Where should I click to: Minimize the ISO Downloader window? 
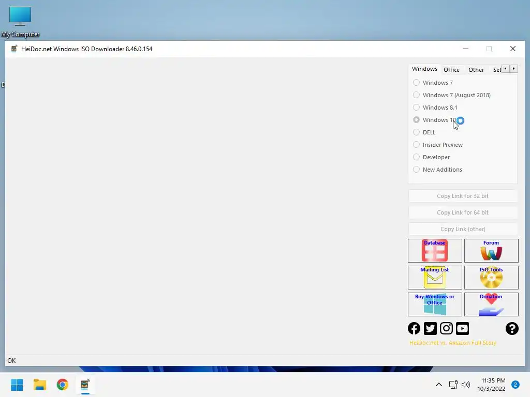click(466, 49)
